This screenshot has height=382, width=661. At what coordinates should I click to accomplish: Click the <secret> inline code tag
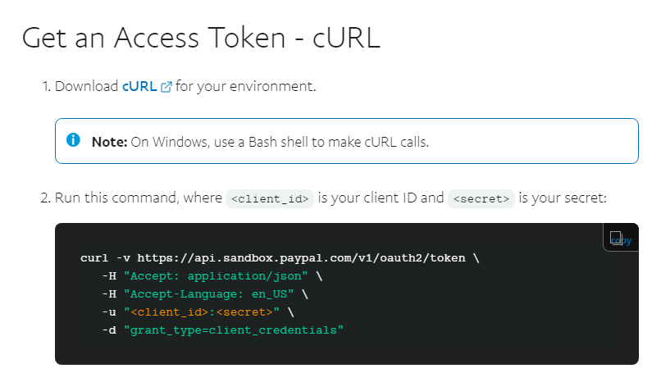(x=481, y=198)
